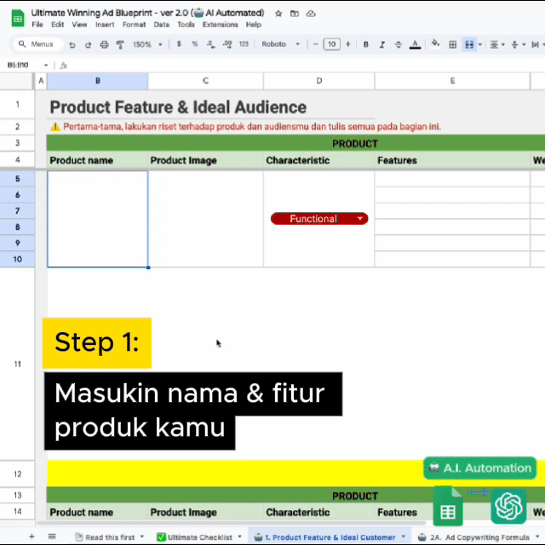Open the name box dropdown arrow

[45, 66]
